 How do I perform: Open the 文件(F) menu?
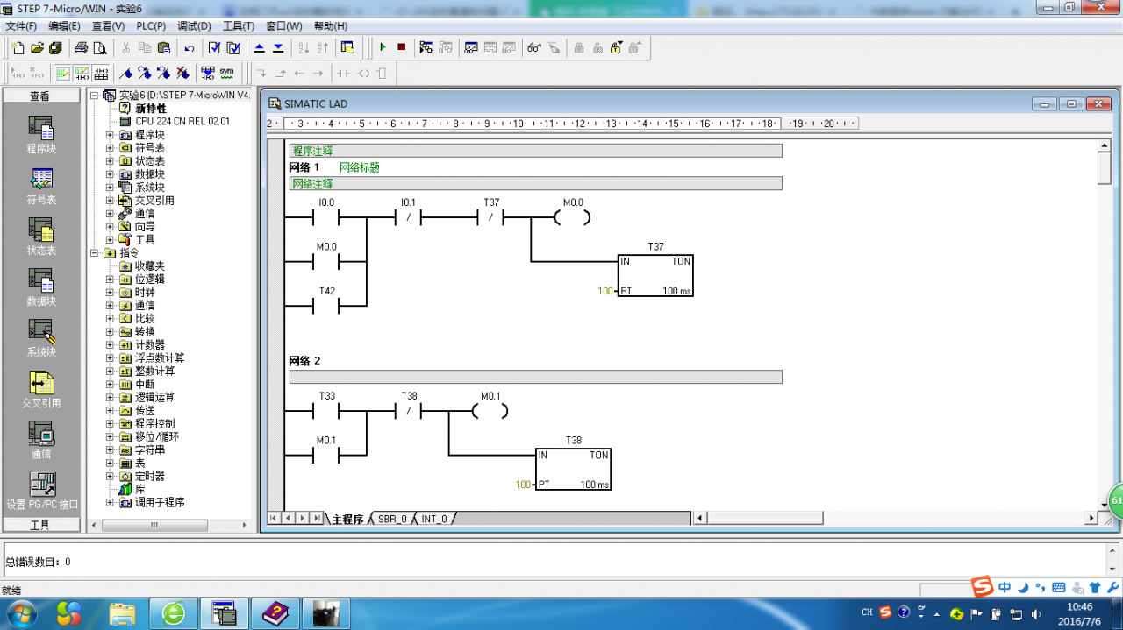(21, 26)
